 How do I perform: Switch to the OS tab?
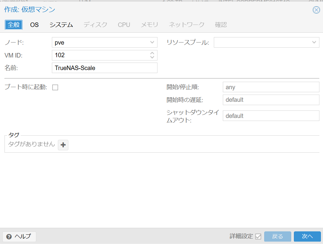pyautogui.click(x=34, y=25)
